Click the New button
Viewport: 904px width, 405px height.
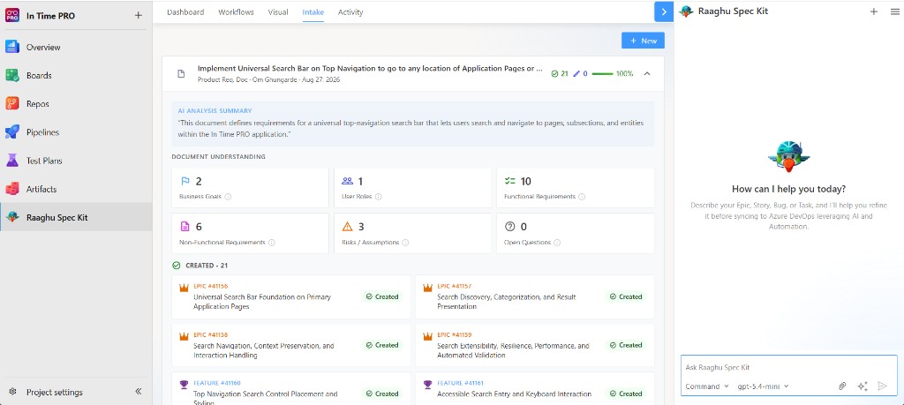643,41
